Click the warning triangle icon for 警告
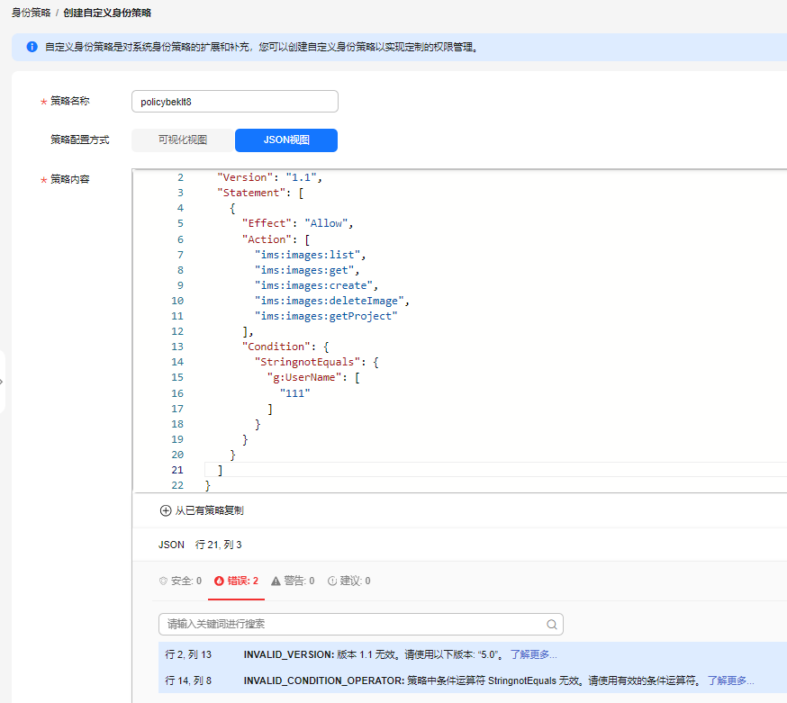The width and height of the screenshot is (787, 703). [x=275, y=581]
